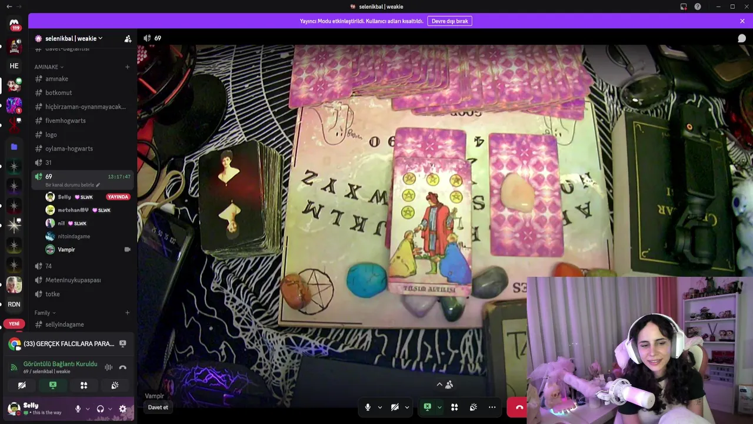Screen dimensions: 753x424
Task: Open activities launcher in the side panel
Action: [84, 385]
